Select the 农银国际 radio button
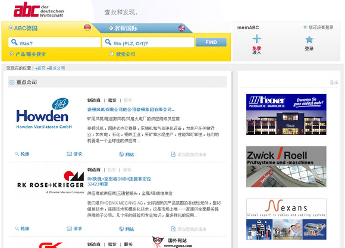The width and height of the screenshot is (345, 248). [x=111, y=28]
